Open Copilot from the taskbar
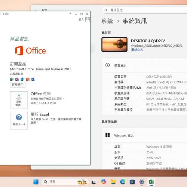This screenshot has width=187, height=187. coord(104,182)
